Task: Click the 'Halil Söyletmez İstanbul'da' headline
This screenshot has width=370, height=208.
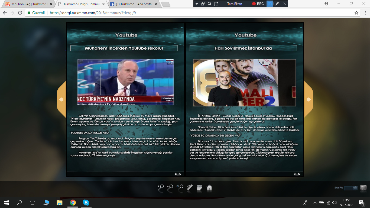Action: click(243, 48)
